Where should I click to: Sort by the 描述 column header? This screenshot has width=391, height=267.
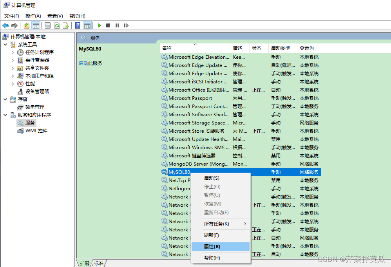(x=240, y=48)
